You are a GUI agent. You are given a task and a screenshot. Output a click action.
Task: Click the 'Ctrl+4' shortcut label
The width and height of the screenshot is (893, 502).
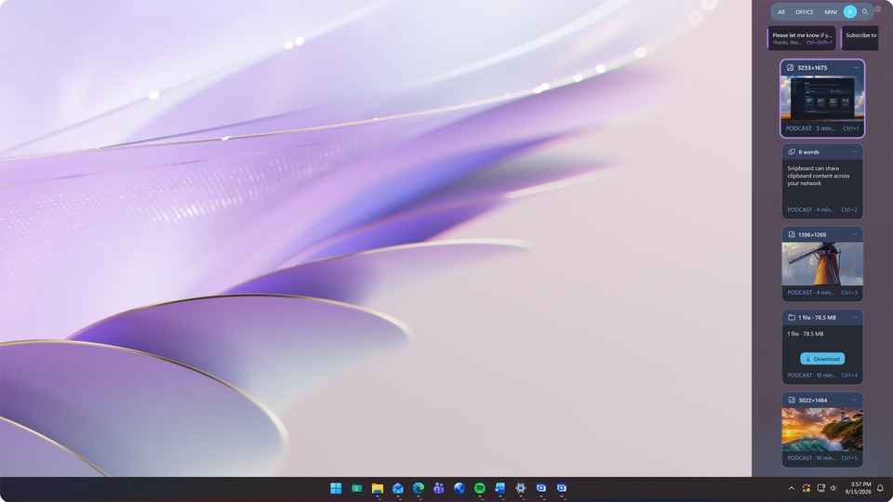pyautogui.click(x=849, y=376)
